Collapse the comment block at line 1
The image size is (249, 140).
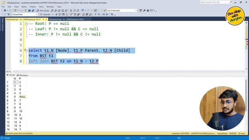(x=26, y=24)
